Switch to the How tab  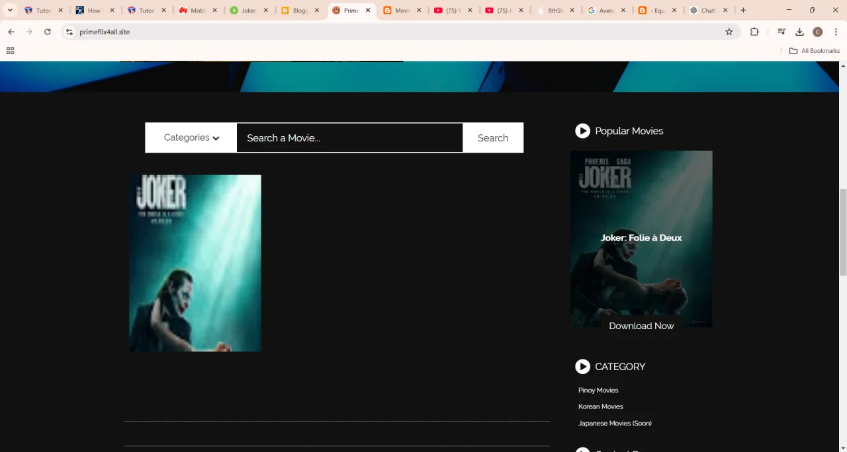[93, 11]
